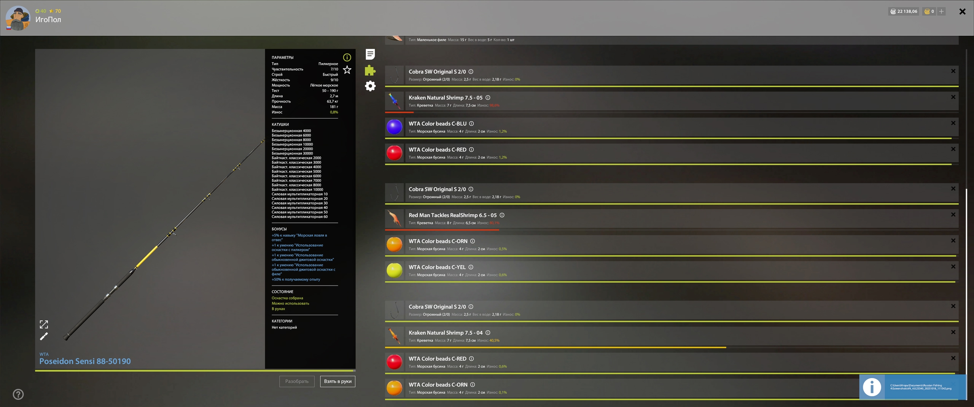Remove Red Man Tackles RealShrimp from rig
This screenshot has width=974, height=407.
[x=953, y=215]
